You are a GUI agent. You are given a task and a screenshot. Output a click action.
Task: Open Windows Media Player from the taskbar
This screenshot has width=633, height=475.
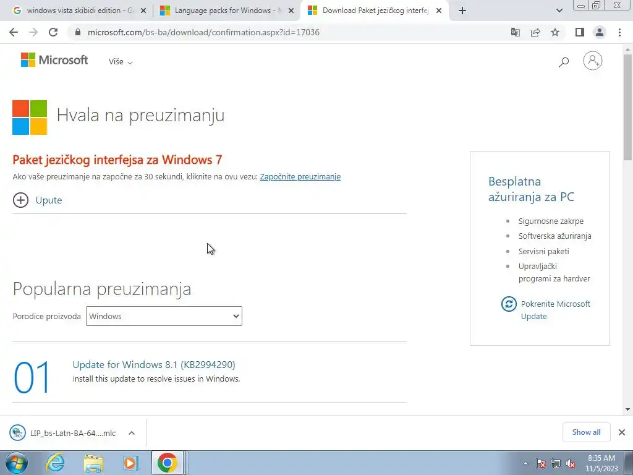point(130,463)
